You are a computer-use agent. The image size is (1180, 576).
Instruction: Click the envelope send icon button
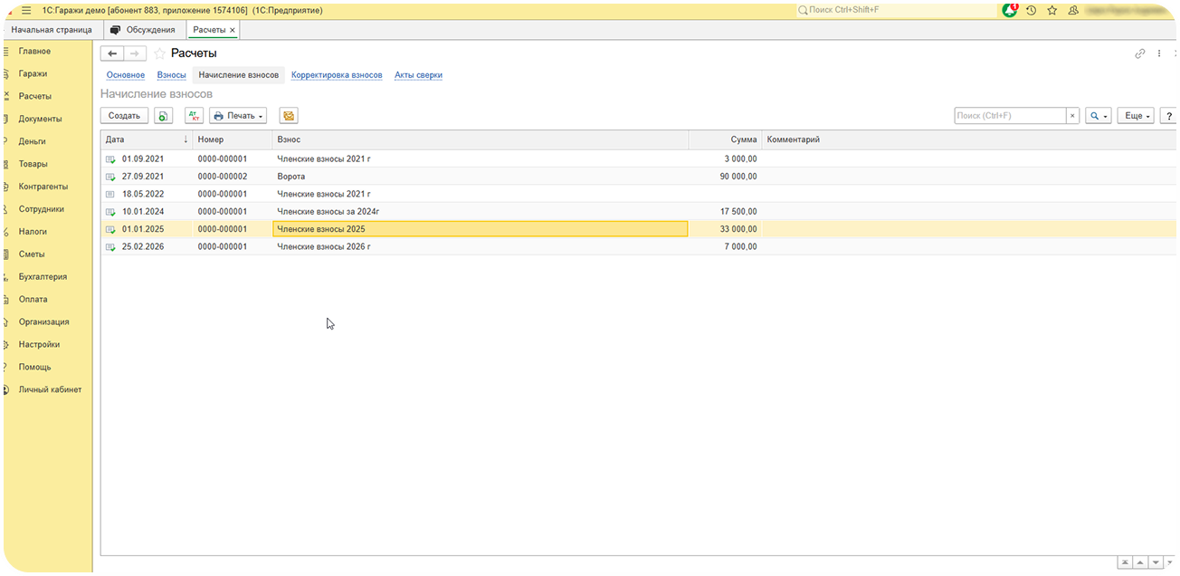point(289,116)
